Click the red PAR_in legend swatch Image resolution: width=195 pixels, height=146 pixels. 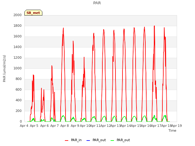point(67,141)
